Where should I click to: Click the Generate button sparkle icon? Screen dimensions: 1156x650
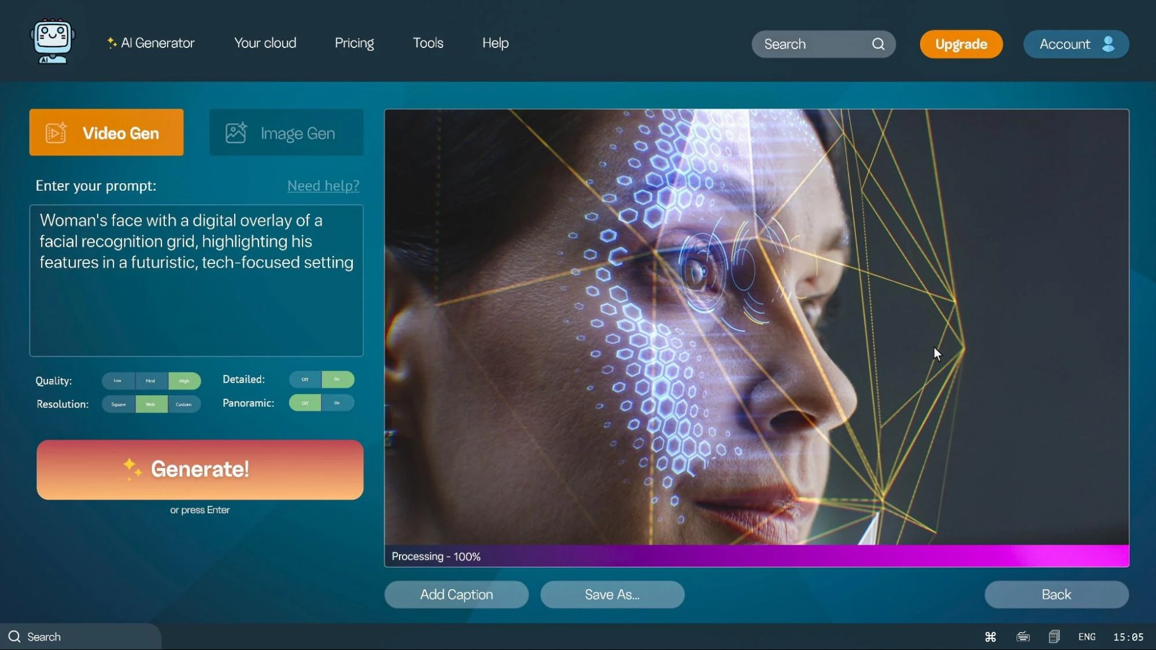132,469
